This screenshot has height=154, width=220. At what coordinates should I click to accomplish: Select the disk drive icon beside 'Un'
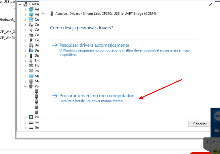pyautogui.click(x=31, y=127)
